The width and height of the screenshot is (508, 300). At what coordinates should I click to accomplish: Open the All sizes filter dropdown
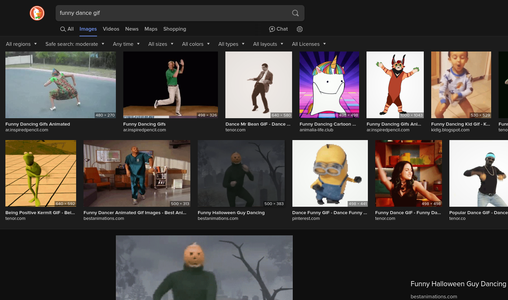161,44
